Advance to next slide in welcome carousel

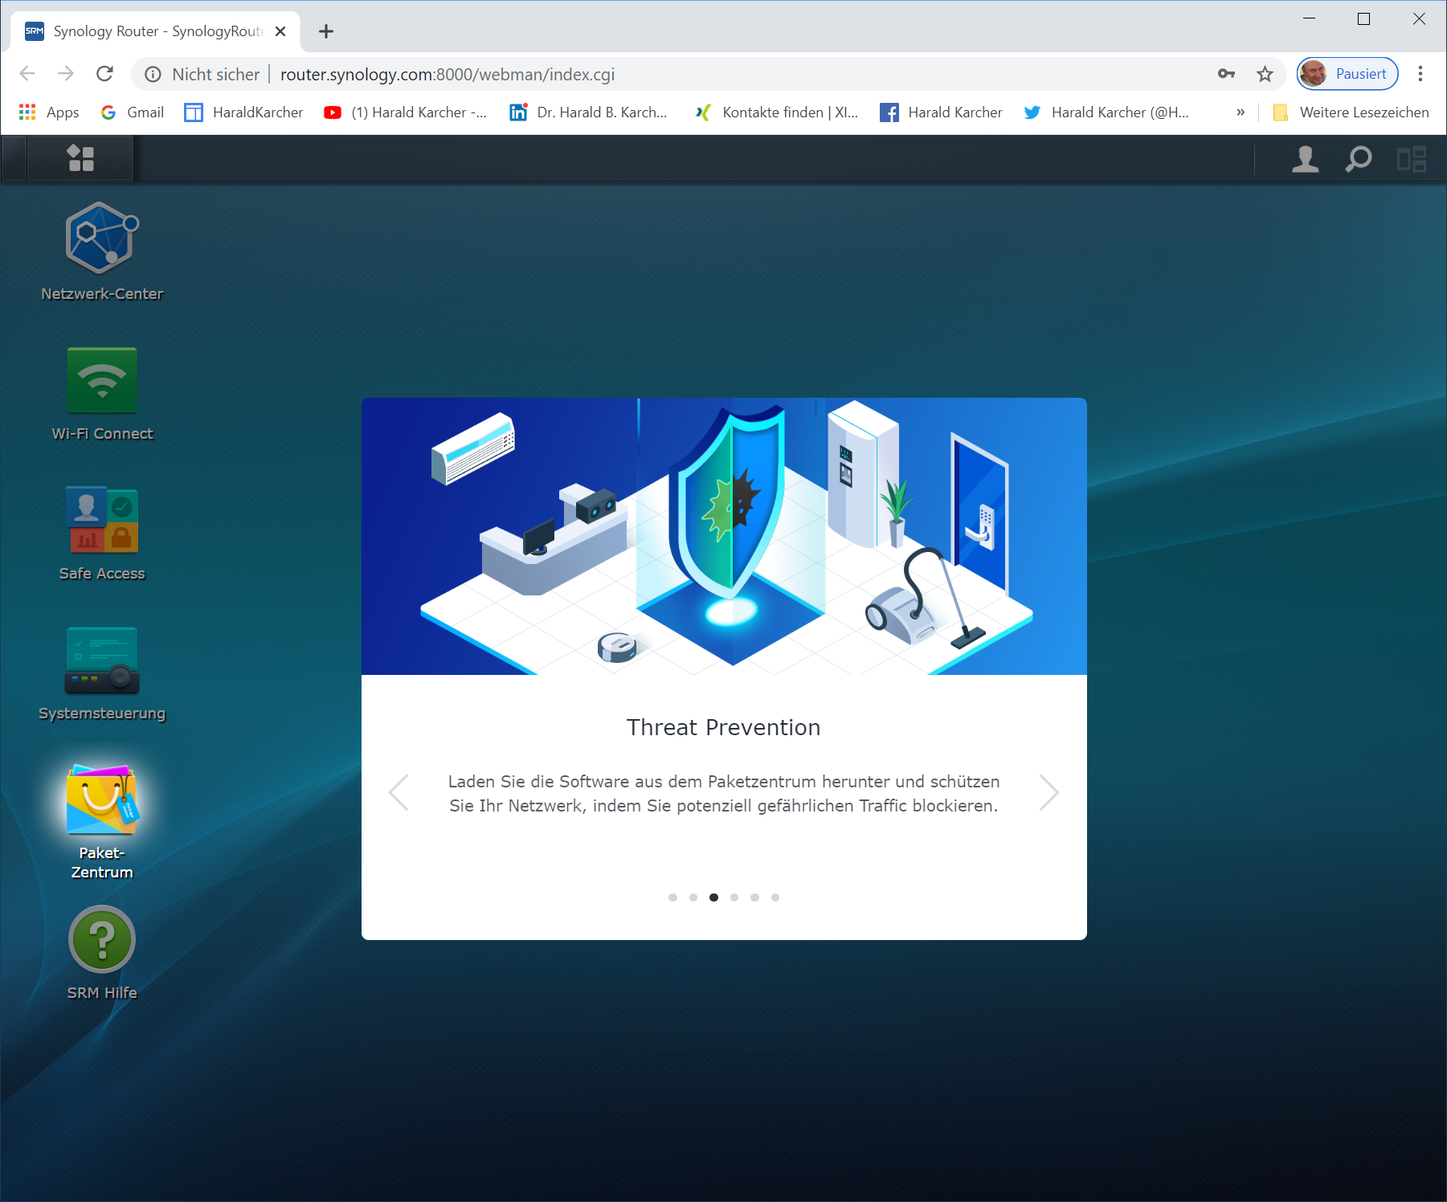pyautogui.click(x=1048, y=793)
